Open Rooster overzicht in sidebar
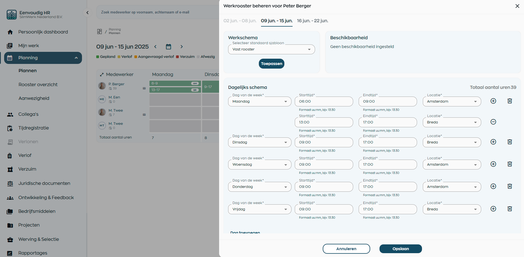The image size is (524, 257). click(x=38, y=84)
